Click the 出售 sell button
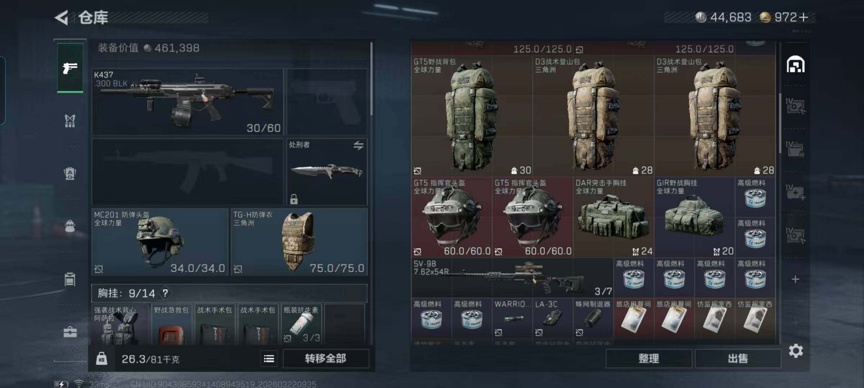 click(738, 359)
